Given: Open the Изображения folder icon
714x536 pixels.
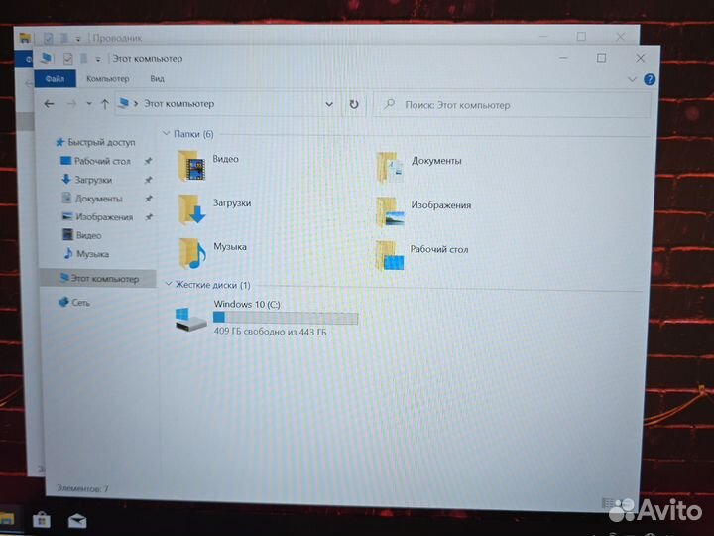Looking at the screenshot, I should tap(390, 212).
